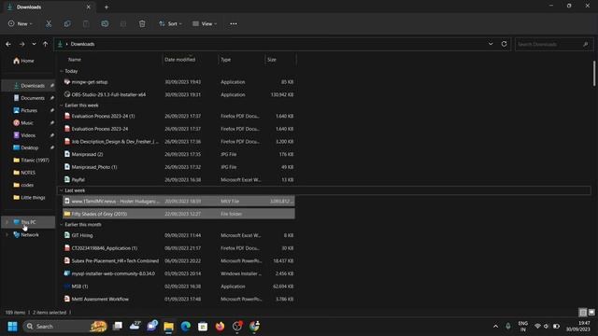Click the Windows taskbar Search box
This screenshot has height=336, width=598.
tap(65, 326)
